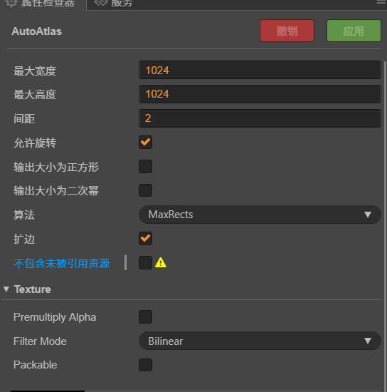Image resolution: width=387 pixels, height=392 pixels.
Task: Enable 输出大小为二次幂 checkbox
Action: point(145,190)
